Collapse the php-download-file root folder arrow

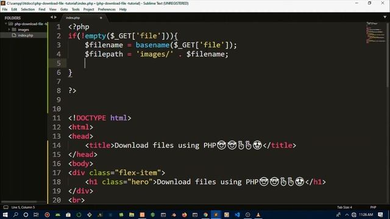(x=5, y=24)
